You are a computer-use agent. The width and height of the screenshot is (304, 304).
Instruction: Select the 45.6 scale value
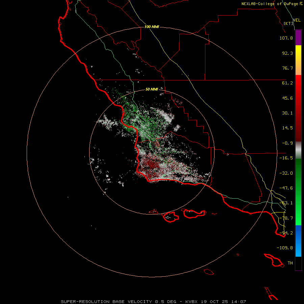click(x=287, y=98)
